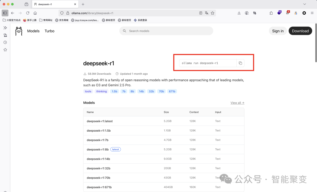The height and width of the screenshot is (192, 317).
Task: Click the black circle extension icon
Action: point(304,13)
